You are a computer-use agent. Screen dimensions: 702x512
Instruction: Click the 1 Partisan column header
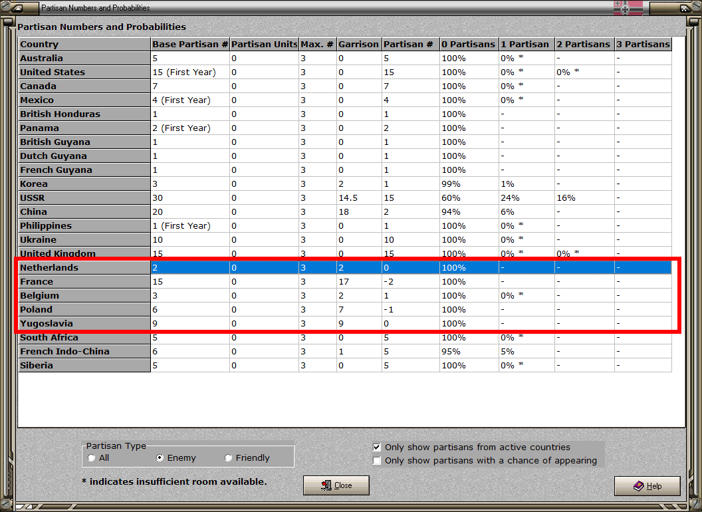coord(527,44)
